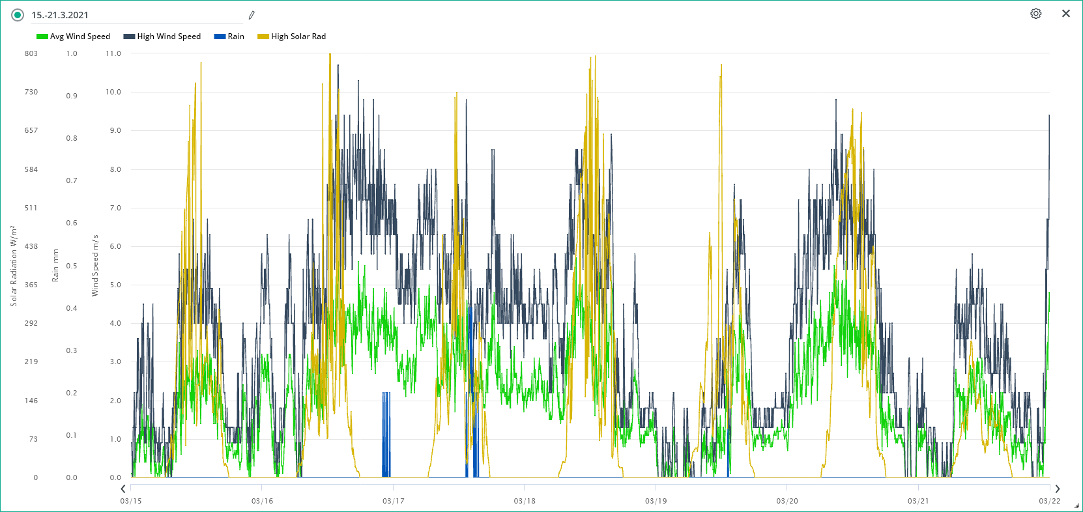This screenshot has width=1083, height=512.
Task: Click the green Avg Wind Speed color swatch
Action: [x=42, y=36]
